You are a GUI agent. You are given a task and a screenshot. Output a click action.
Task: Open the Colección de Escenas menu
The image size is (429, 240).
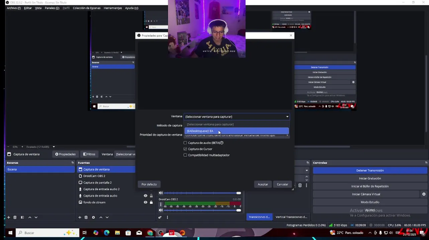click(87, 8)
